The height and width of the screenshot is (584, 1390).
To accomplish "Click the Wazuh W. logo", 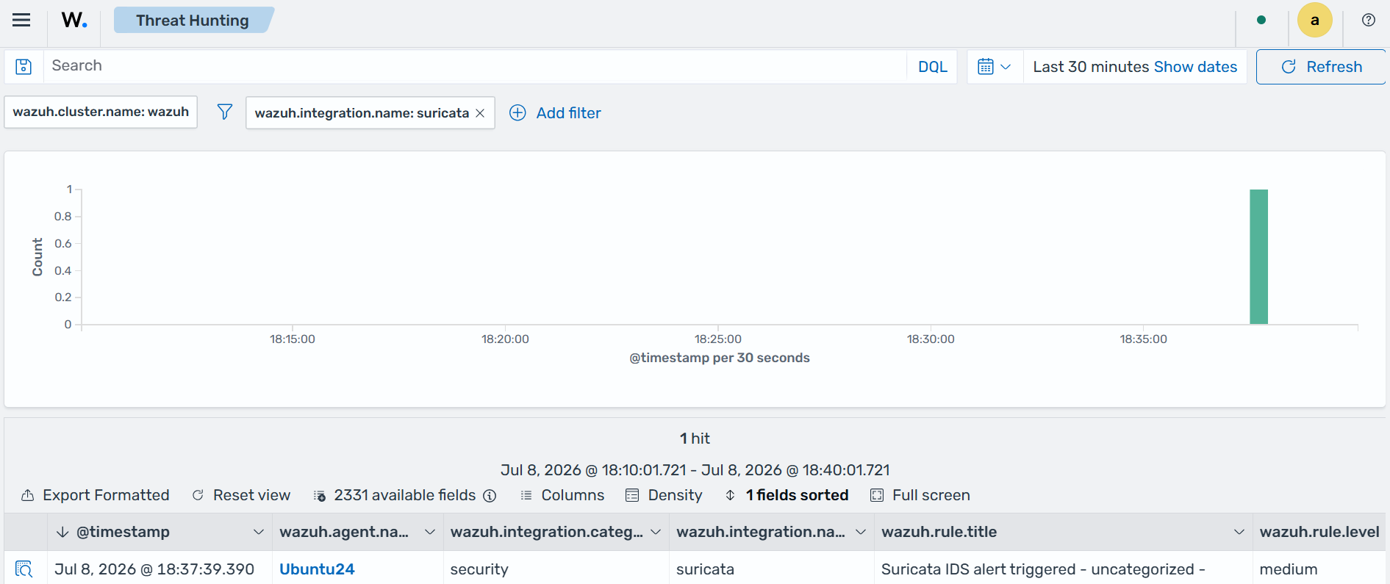I will (x=74, y=21).
